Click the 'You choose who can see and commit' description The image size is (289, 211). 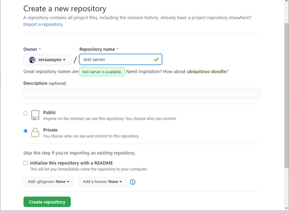pyautogui.click(x=91, y=136)
